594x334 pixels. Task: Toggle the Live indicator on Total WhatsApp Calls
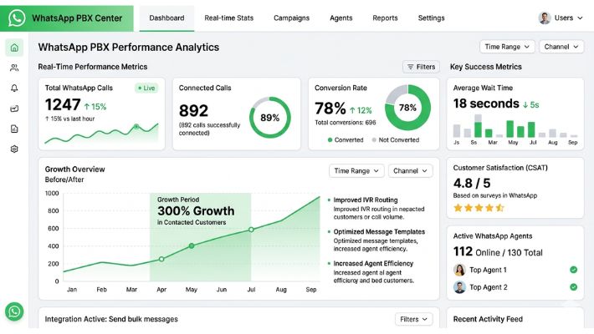pos(147,88)
